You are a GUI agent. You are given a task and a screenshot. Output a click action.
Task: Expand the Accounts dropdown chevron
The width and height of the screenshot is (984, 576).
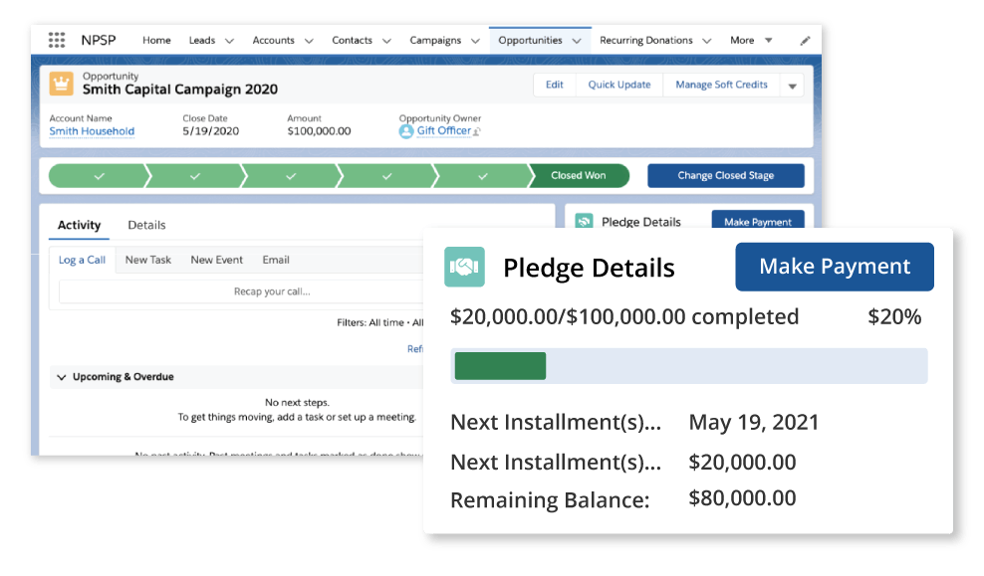[x=309, y=41]
